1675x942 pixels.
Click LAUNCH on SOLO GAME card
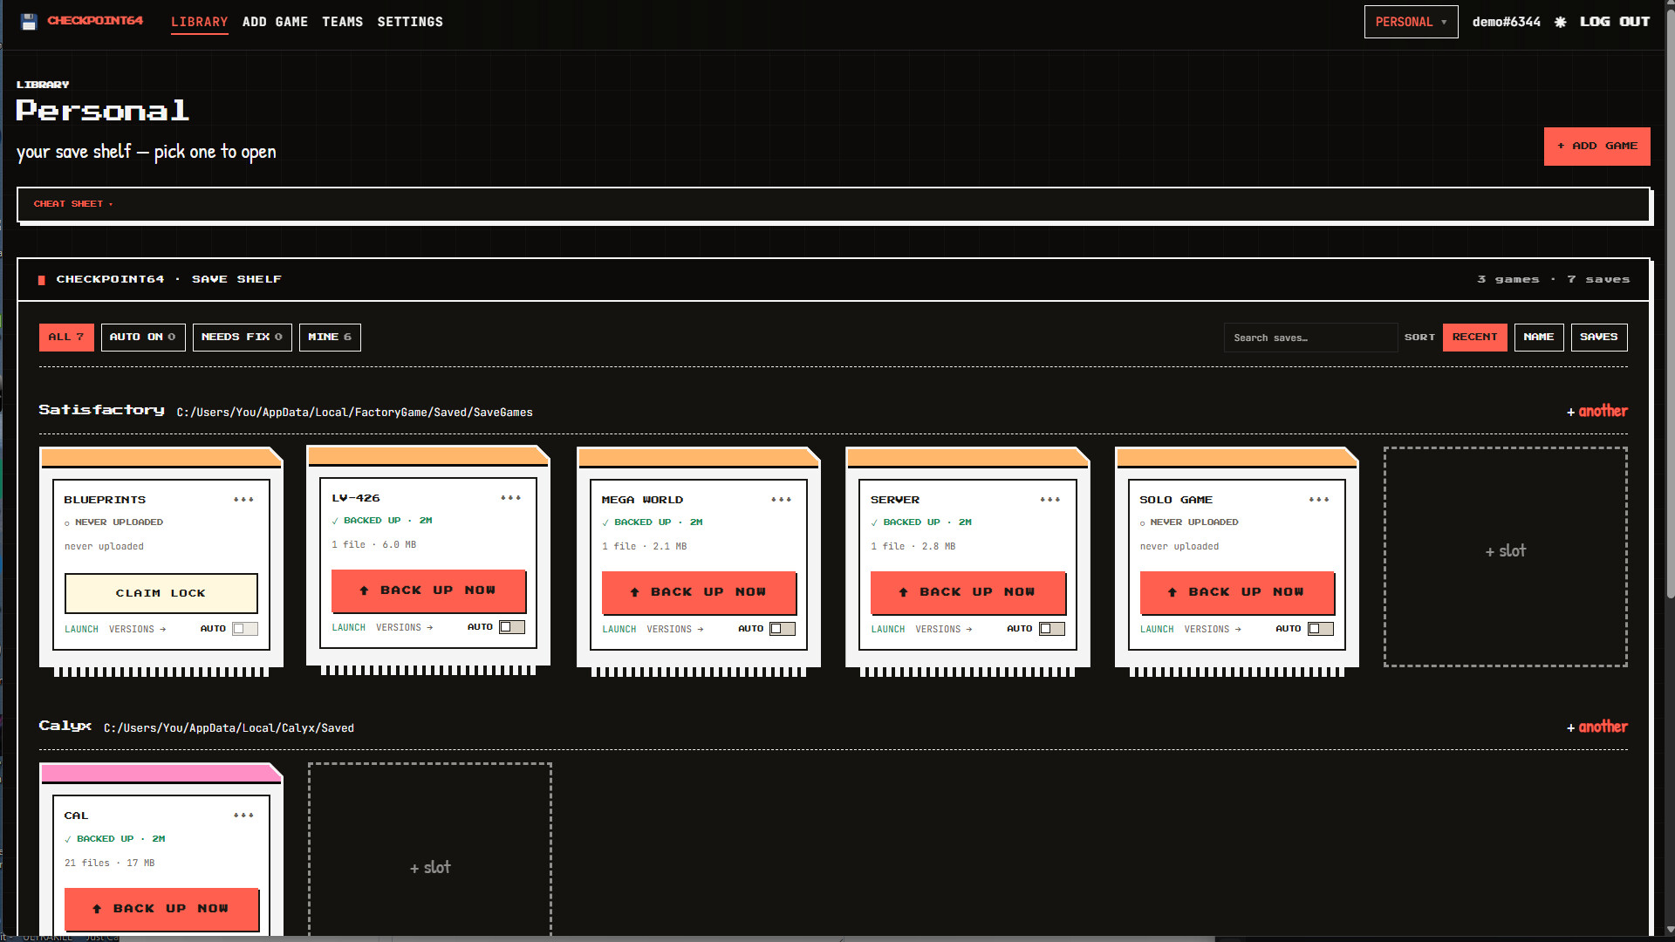1157,630
